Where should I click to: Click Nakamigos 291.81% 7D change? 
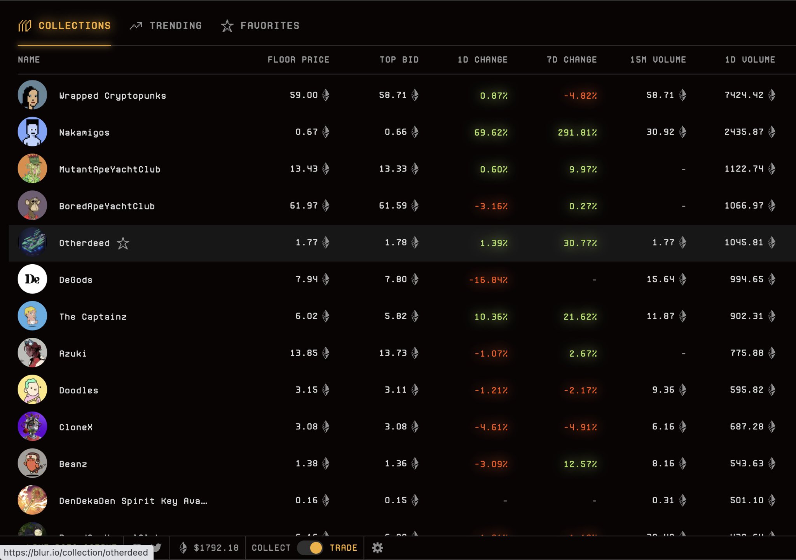pos(577,133)
